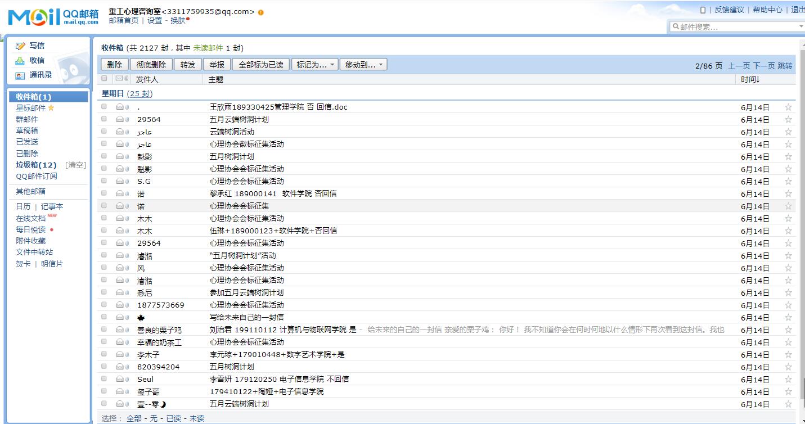Image resolution: width=805 pixels, height=424 pixels.
Task: Sort by the 时间 column header
Action: (x=750, y=79)
